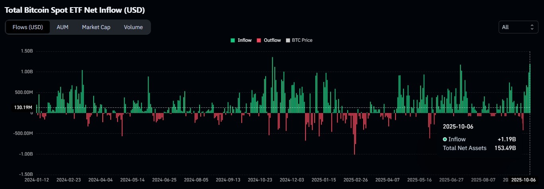Toggle the BTC Price legend series

pos(302,40)
